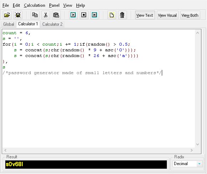Switch to the Calculator 2 tab

pos(52,24)
